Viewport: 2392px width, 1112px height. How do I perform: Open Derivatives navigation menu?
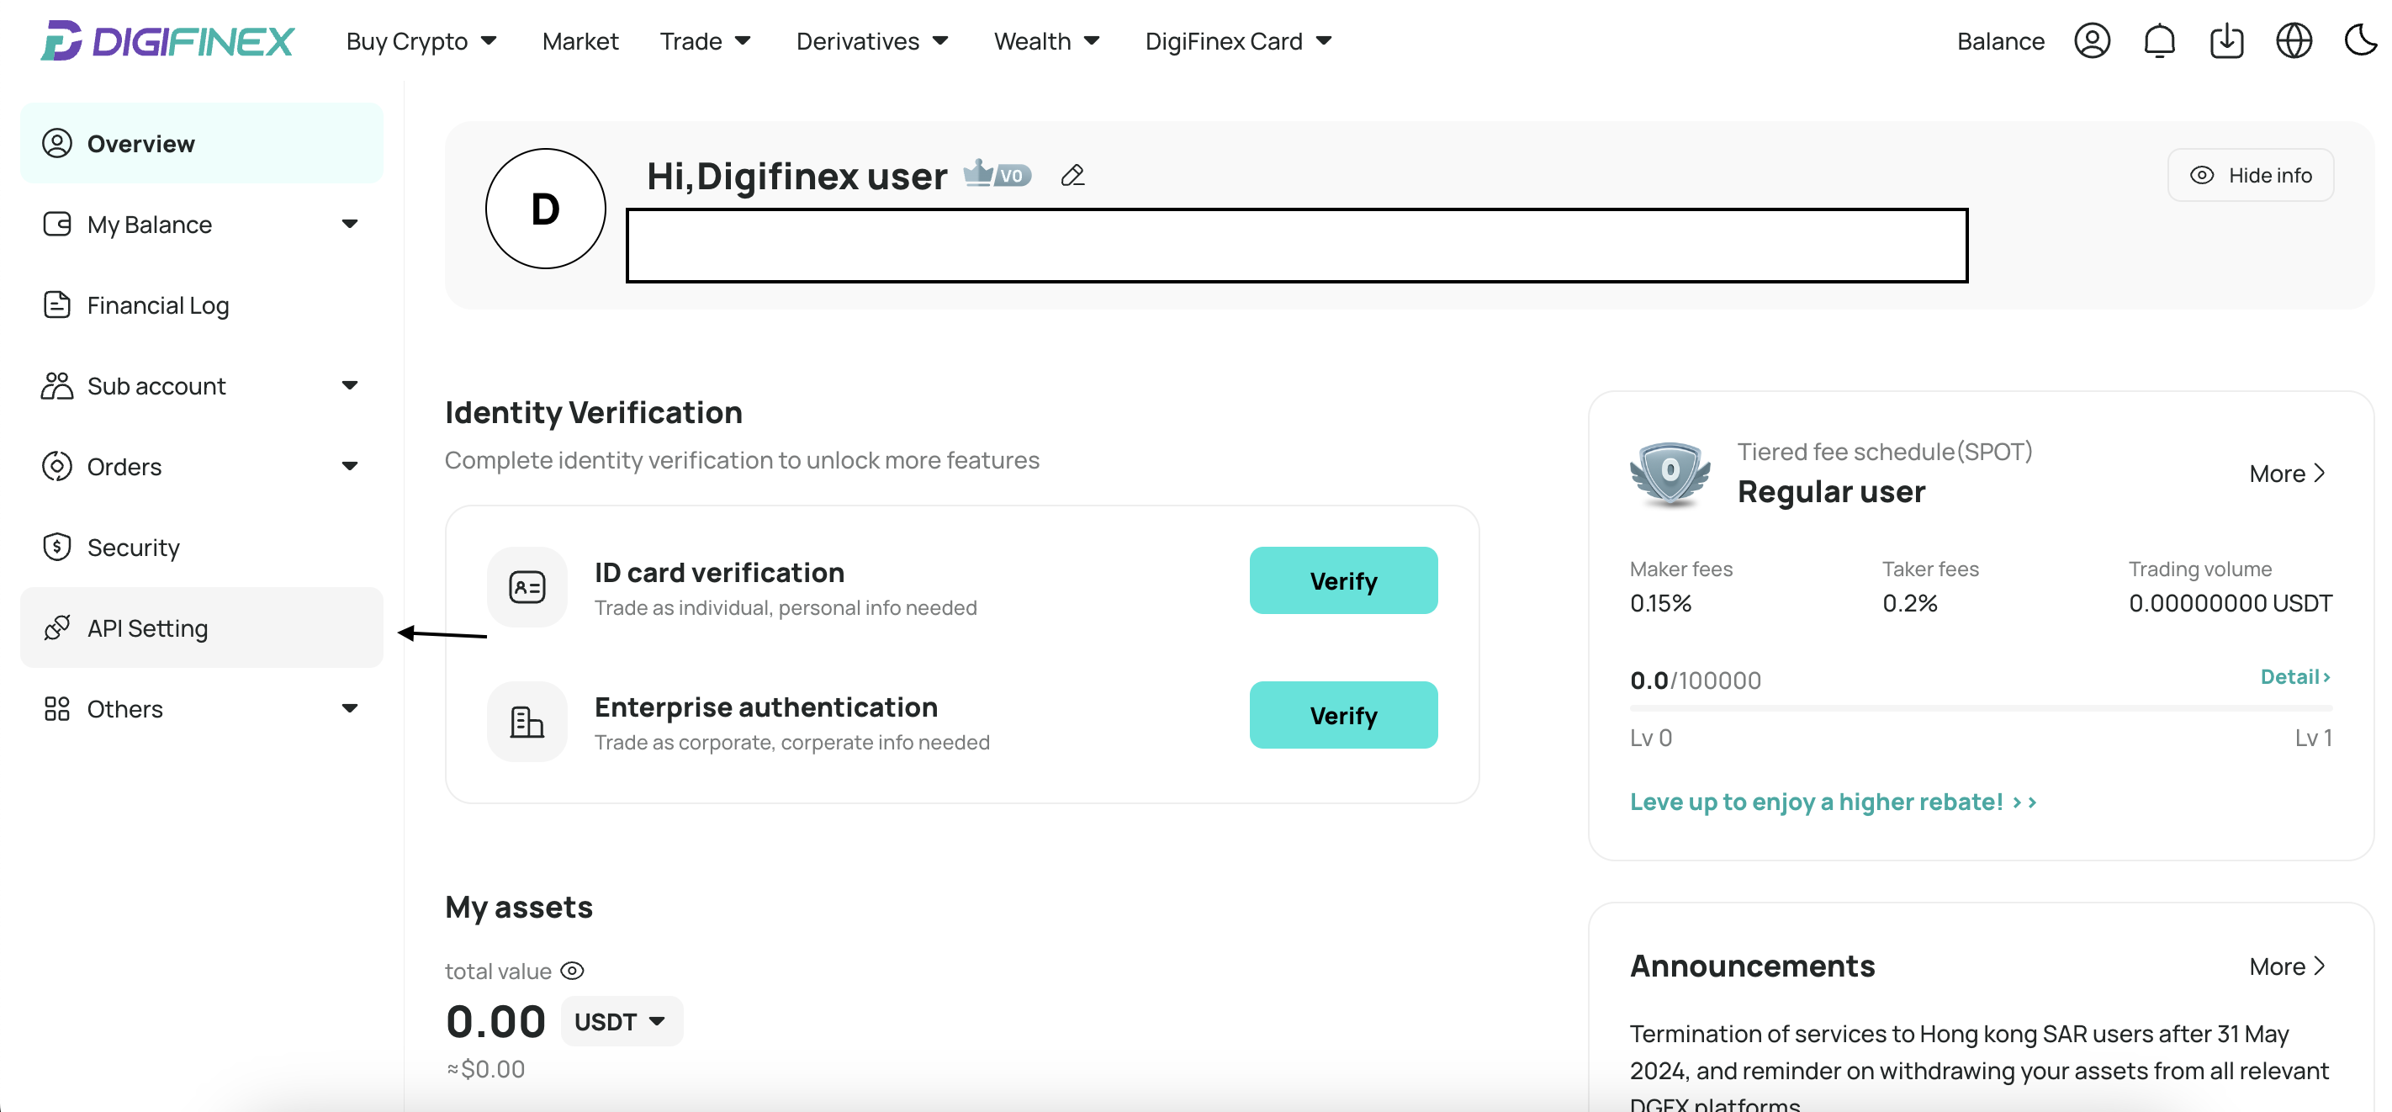(x=870, y=41)
